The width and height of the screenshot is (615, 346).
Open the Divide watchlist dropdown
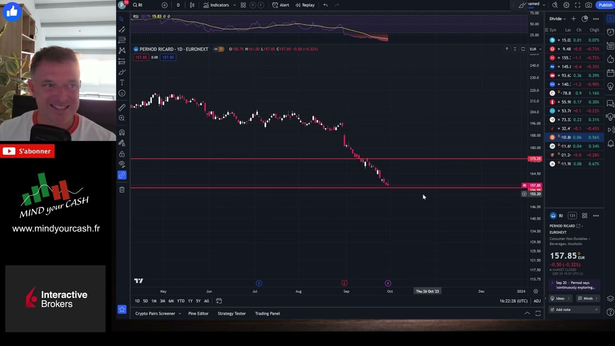click(558, 19)
